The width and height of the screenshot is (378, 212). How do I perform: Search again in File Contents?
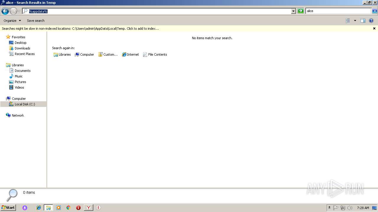(155, 54)
